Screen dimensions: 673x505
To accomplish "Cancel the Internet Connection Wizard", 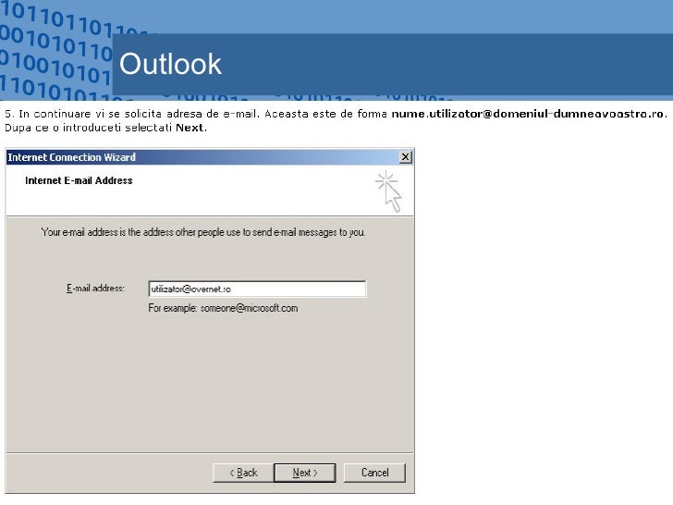I will click(374, 473).
